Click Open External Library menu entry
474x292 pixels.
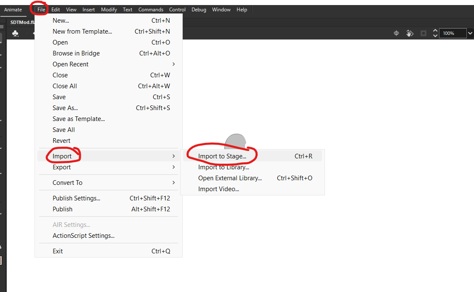(x=230, y=178)
